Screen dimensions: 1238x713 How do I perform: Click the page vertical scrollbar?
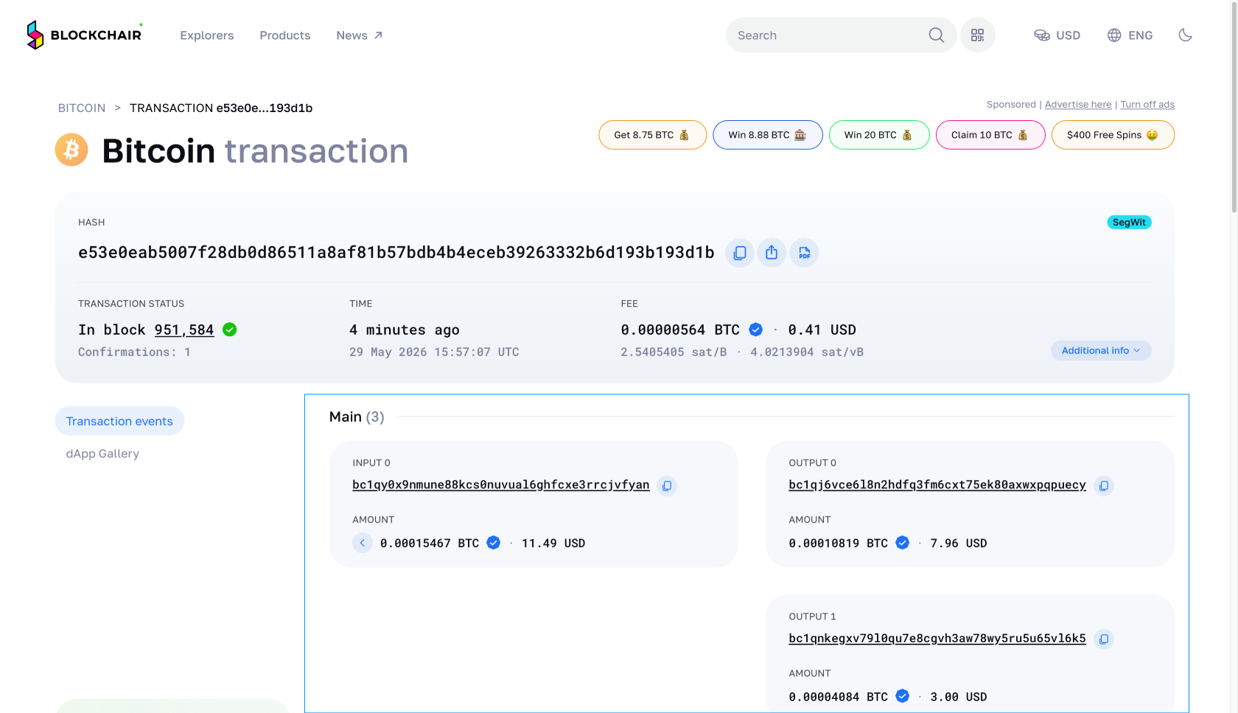pyautogui.click(x=1234, y=107)
